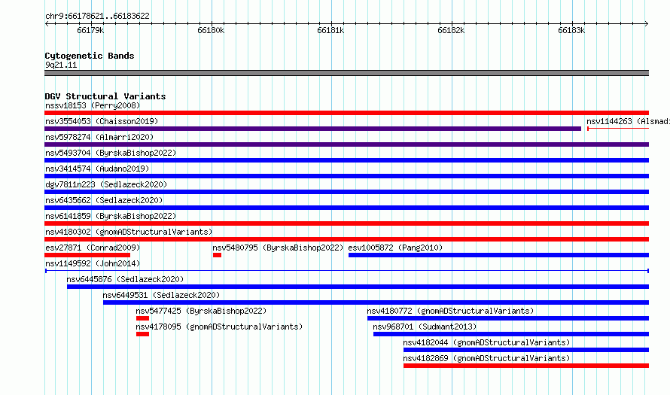Image resolution: width=670 pixels, height=395 pixels.
Task: Click the Cytogenetic Bands track title
Action: coord(90,56)
